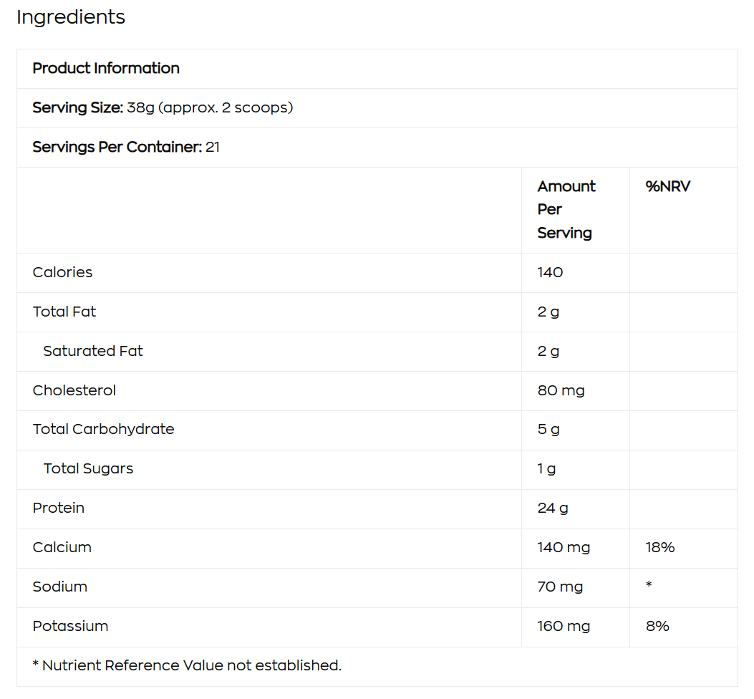This screenshot has width=754, height=699.
Task: Click the Calcium 18% NRV value
Action: coord(659,547)
